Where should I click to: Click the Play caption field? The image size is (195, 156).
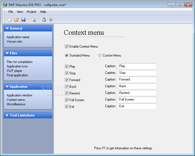click(x=137, y=66)
